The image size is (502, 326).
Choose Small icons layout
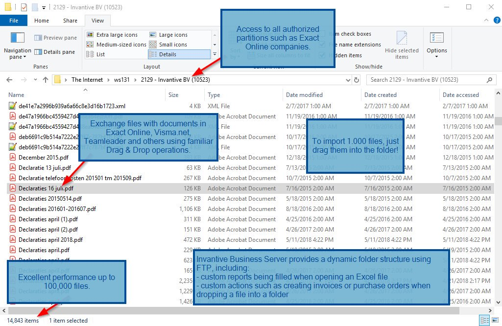pyautogui.click(x=168, y=45)
